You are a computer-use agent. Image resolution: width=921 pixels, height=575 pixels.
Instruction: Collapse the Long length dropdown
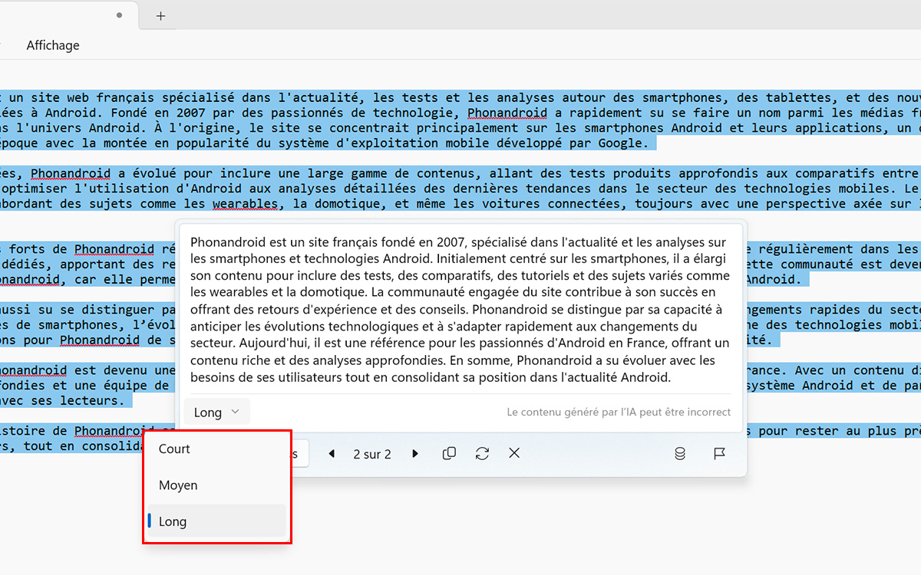tap(216, 412)
